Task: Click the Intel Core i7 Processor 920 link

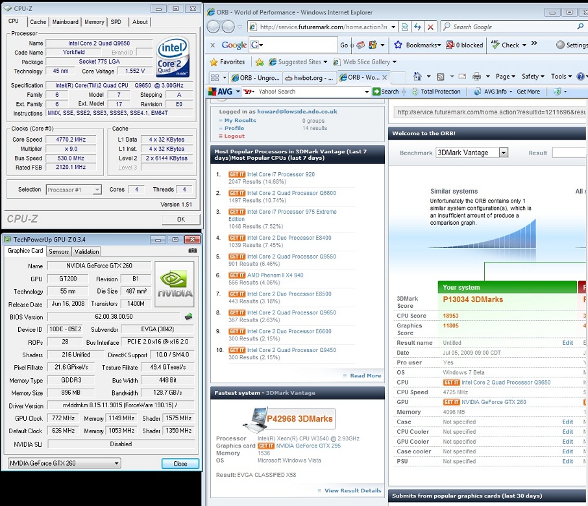Action: pyautogui.click(x=281, y=174)
